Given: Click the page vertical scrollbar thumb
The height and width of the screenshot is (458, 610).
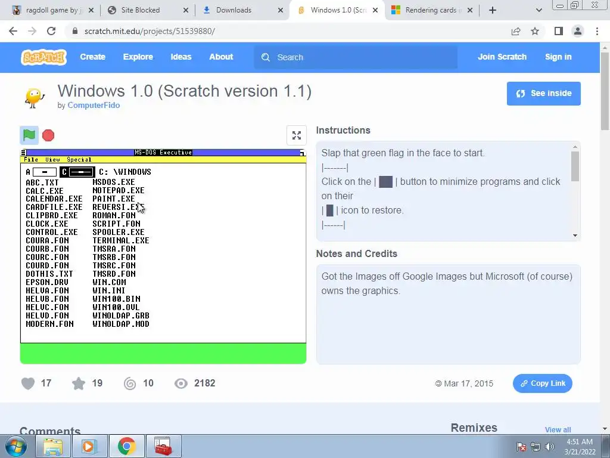Looking at the screenshot, I should 605,91.
